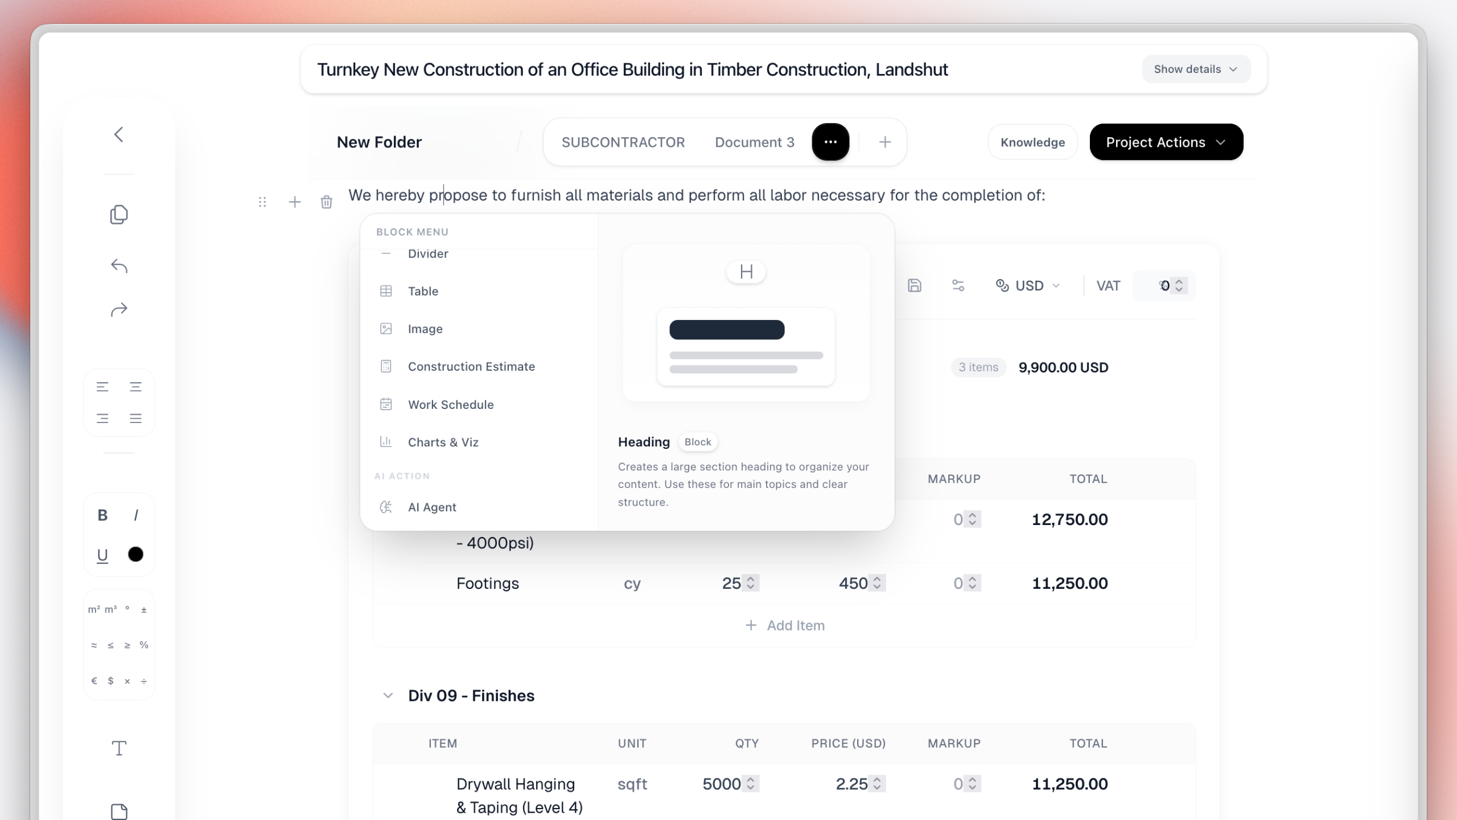Click the undo icon in the sidebar

(x=119, y=265)
